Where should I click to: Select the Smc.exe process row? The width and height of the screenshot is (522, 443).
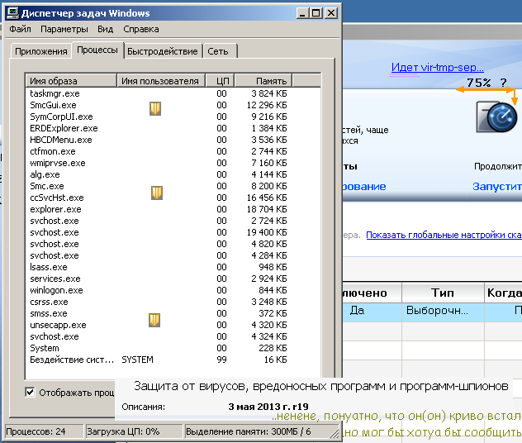173,186
